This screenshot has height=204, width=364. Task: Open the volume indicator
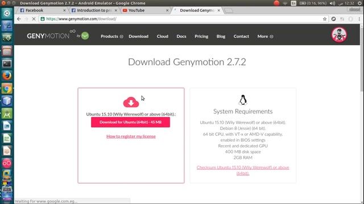point(332,3)
